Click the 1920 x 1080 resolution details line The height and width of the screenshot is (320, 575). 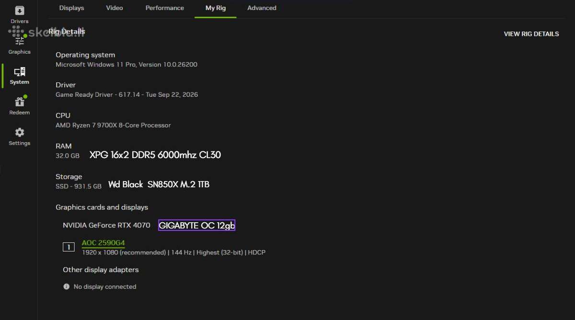[173, 252]
